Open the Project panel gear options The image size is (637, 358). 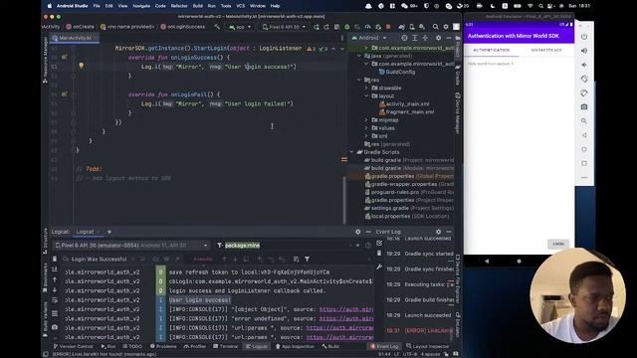[x=438, y=38]
